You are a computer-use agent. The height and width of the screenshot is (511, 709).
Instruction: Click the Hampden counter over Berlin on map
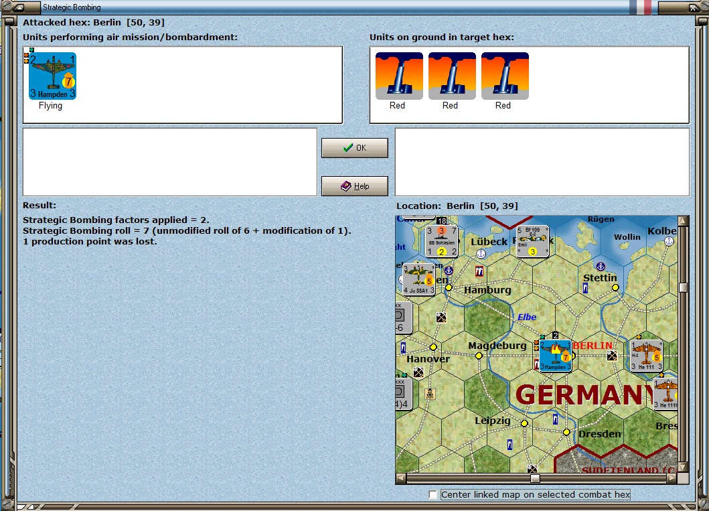coord(555,356)
